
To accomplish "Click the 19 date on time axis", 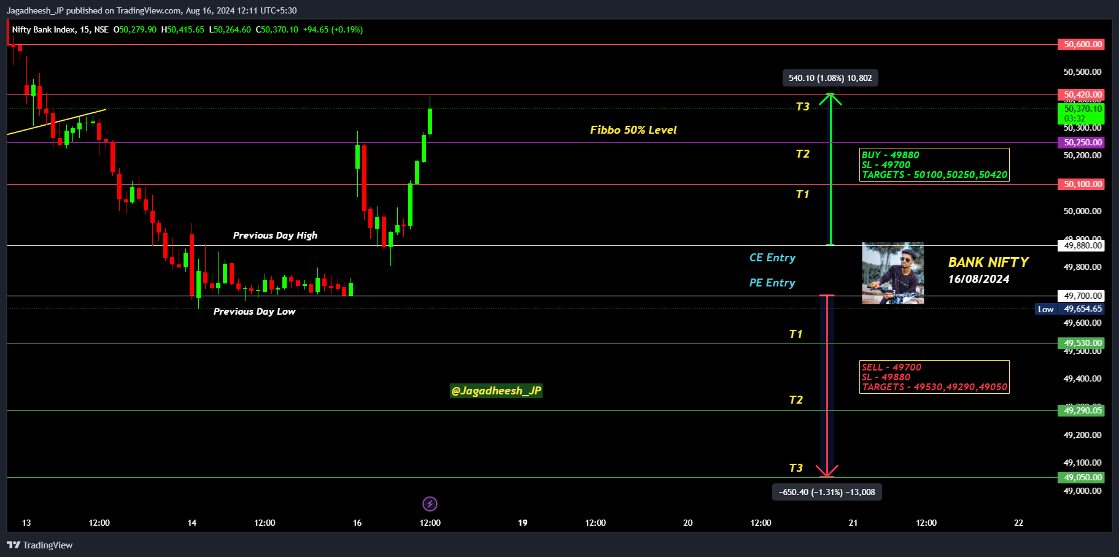I will point(522,523).
